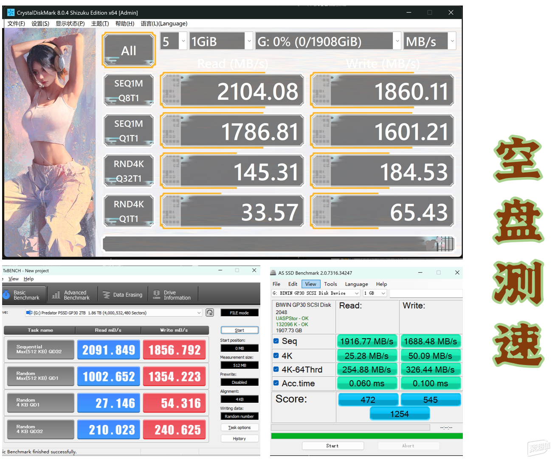Viewport: 555px width, 461px height.
Task: Click the RND4K Q1T1 read value 33.57
Action: [232, 211]
